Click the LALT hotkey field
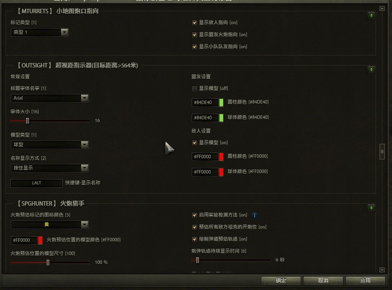 click(37, 183)
